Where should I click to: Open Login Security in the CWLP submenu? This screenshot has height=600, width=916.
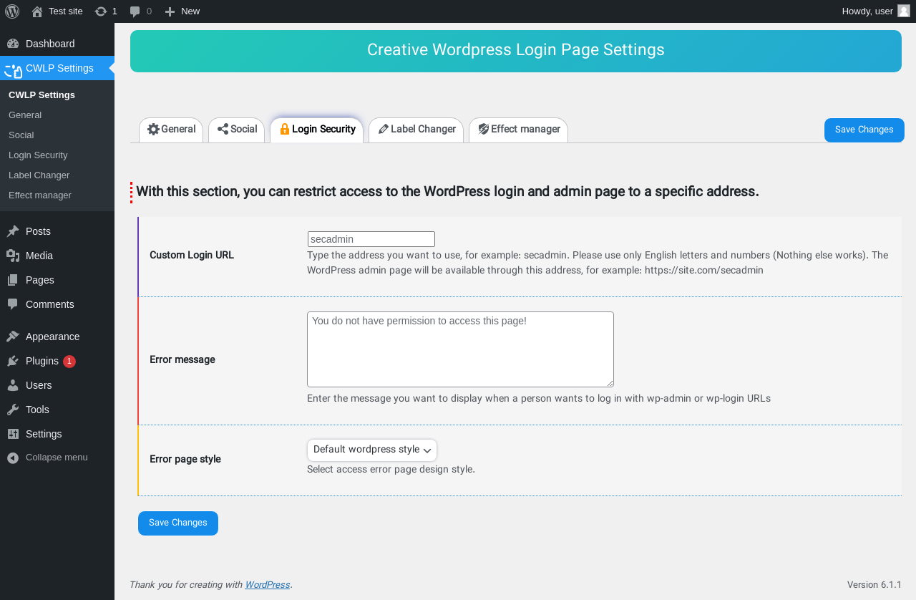[x=38, y=155]
